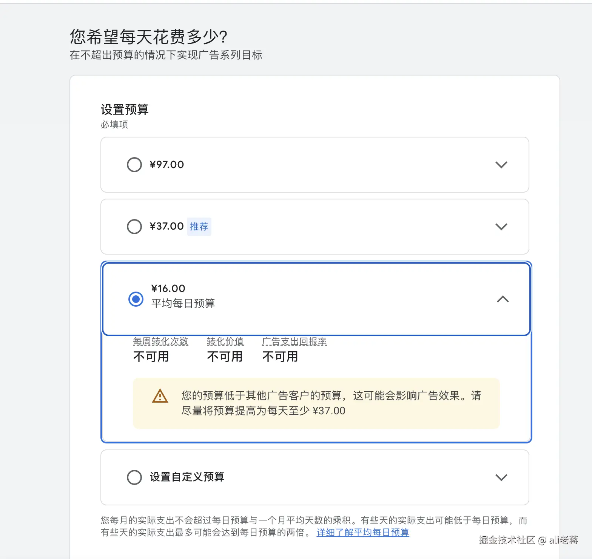The height and width of the screenshot is (559, 592).
Task: Click the ¥37.00 amount text
Action: tap(167, 227)
